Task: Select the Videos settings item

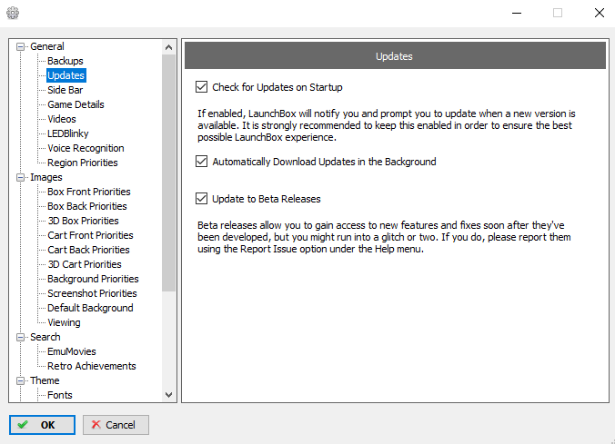Action: [x=62, y=119]
